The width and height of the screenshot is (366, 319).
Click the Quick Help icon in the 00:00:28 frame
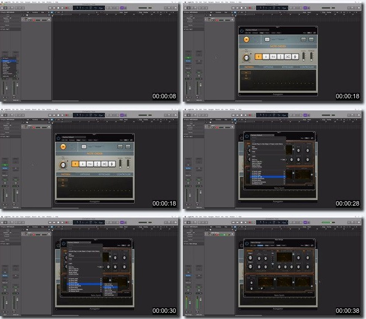[x=192, y=115]
